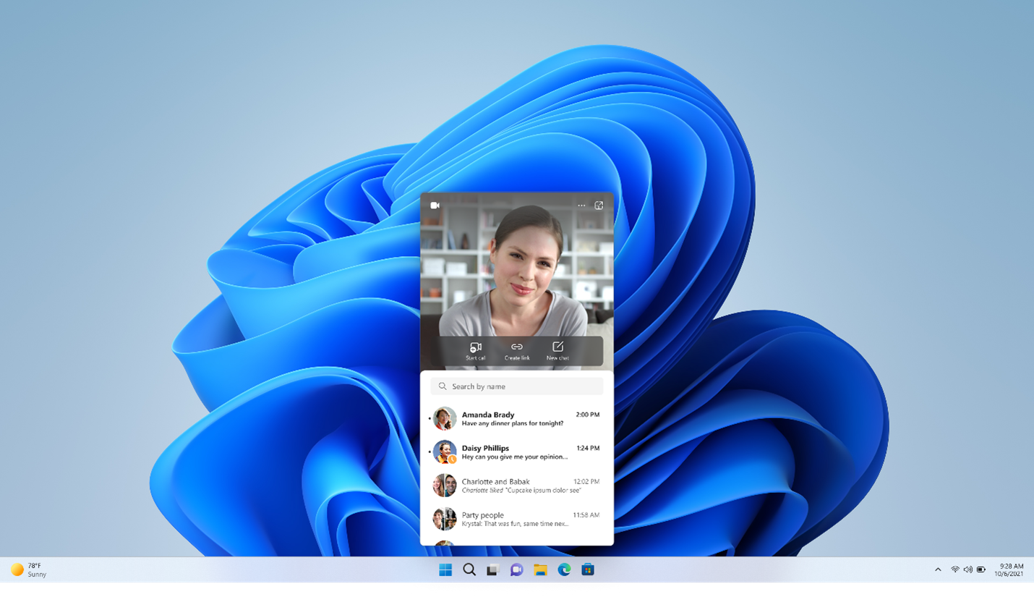1034x597 pixels.
Task: Open Windows Search from the taskbar
Action: pos(469,570)
